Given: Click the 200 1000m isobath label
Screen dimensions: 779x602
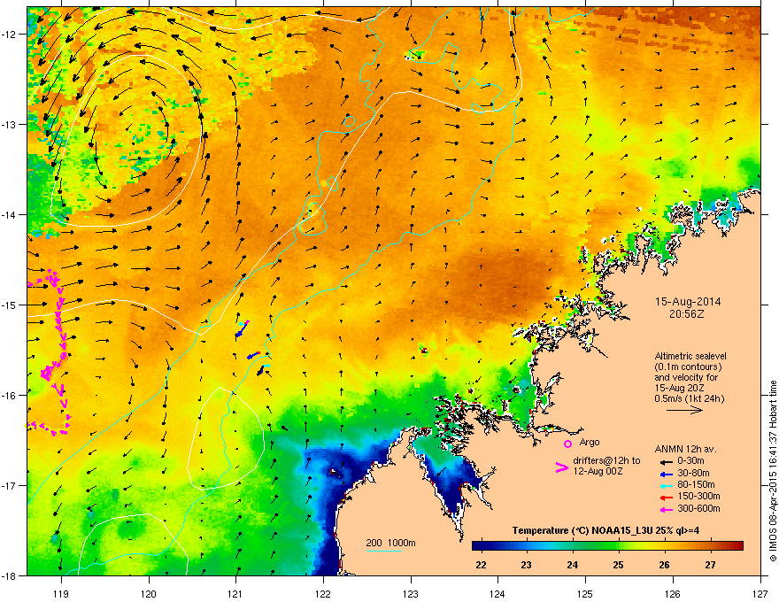Looking at the screenshot, I should point(390,543).
